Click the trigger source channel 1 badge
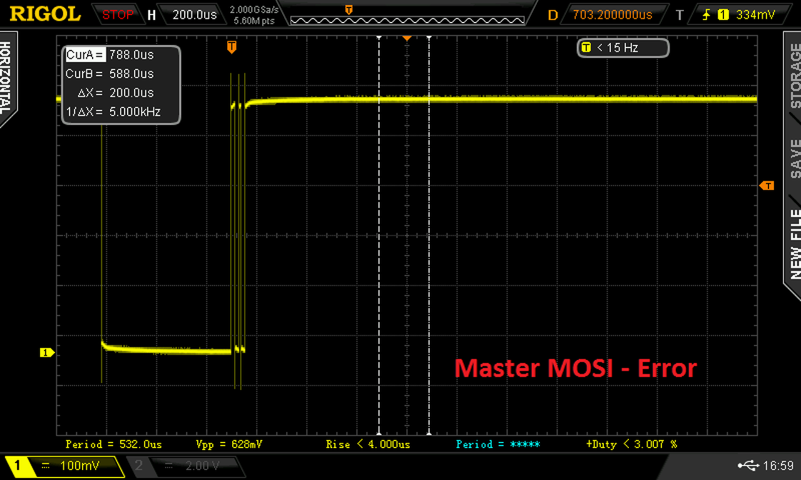The height and width of the screenshot is (480, 801). [x=723, y=14]
